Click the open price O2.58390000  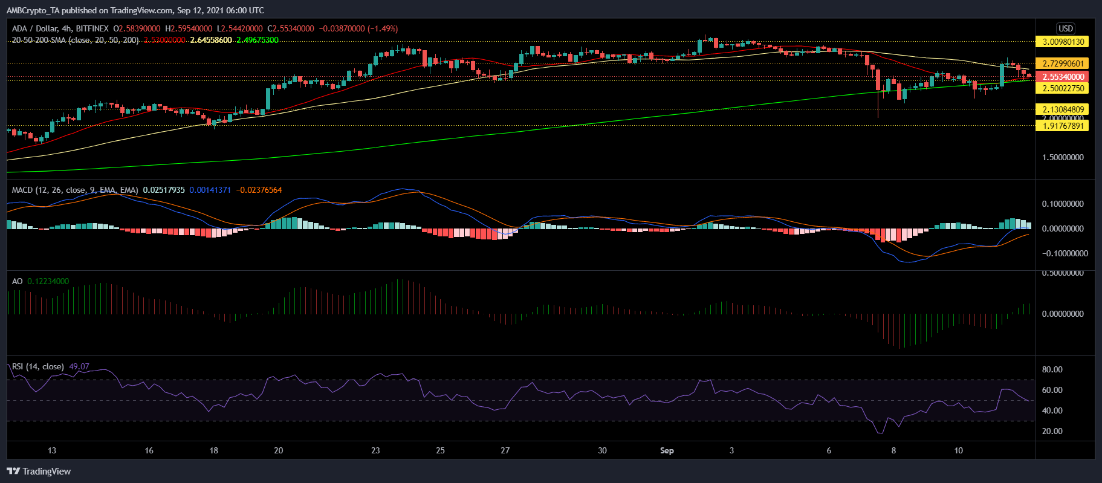137,28
